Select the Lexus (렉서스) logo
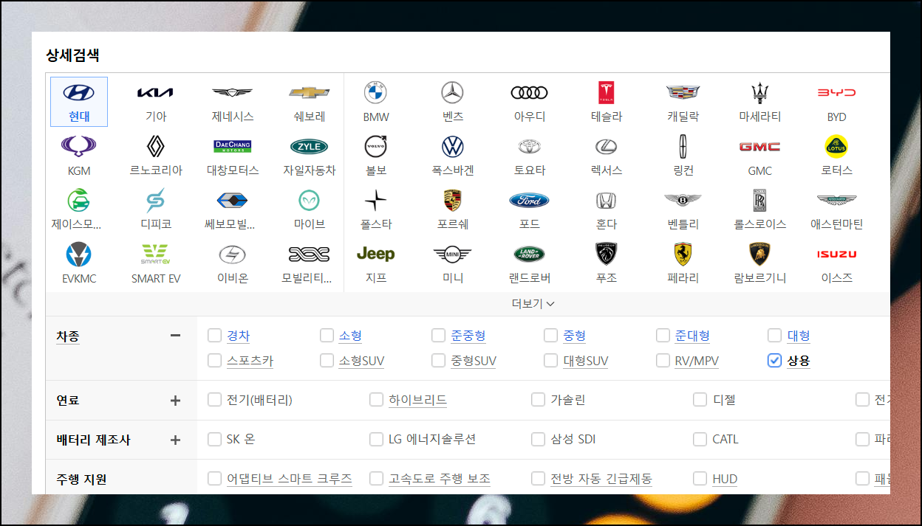The image size is (922, 526). pyautogui.click(x=607, y=146)
